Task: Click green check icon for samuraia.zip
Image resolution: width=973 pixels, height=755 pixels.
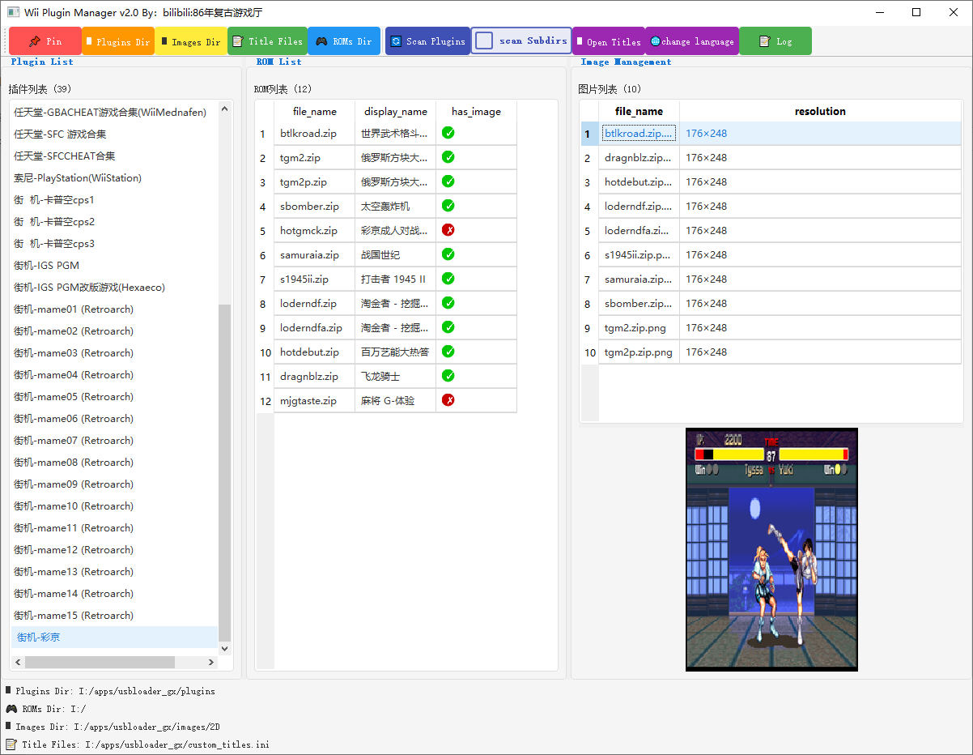Action: 448,254
